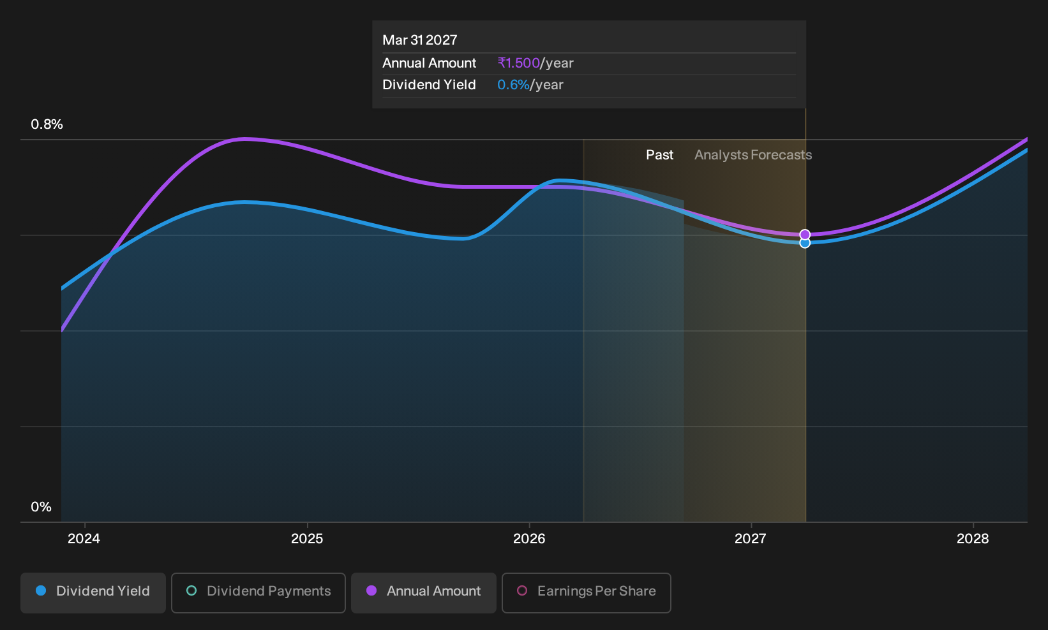The height and width of the screenshot is (630, 1048).
Task: Click the teal Dividend Payments legend circle
Action: coord(191,590)
